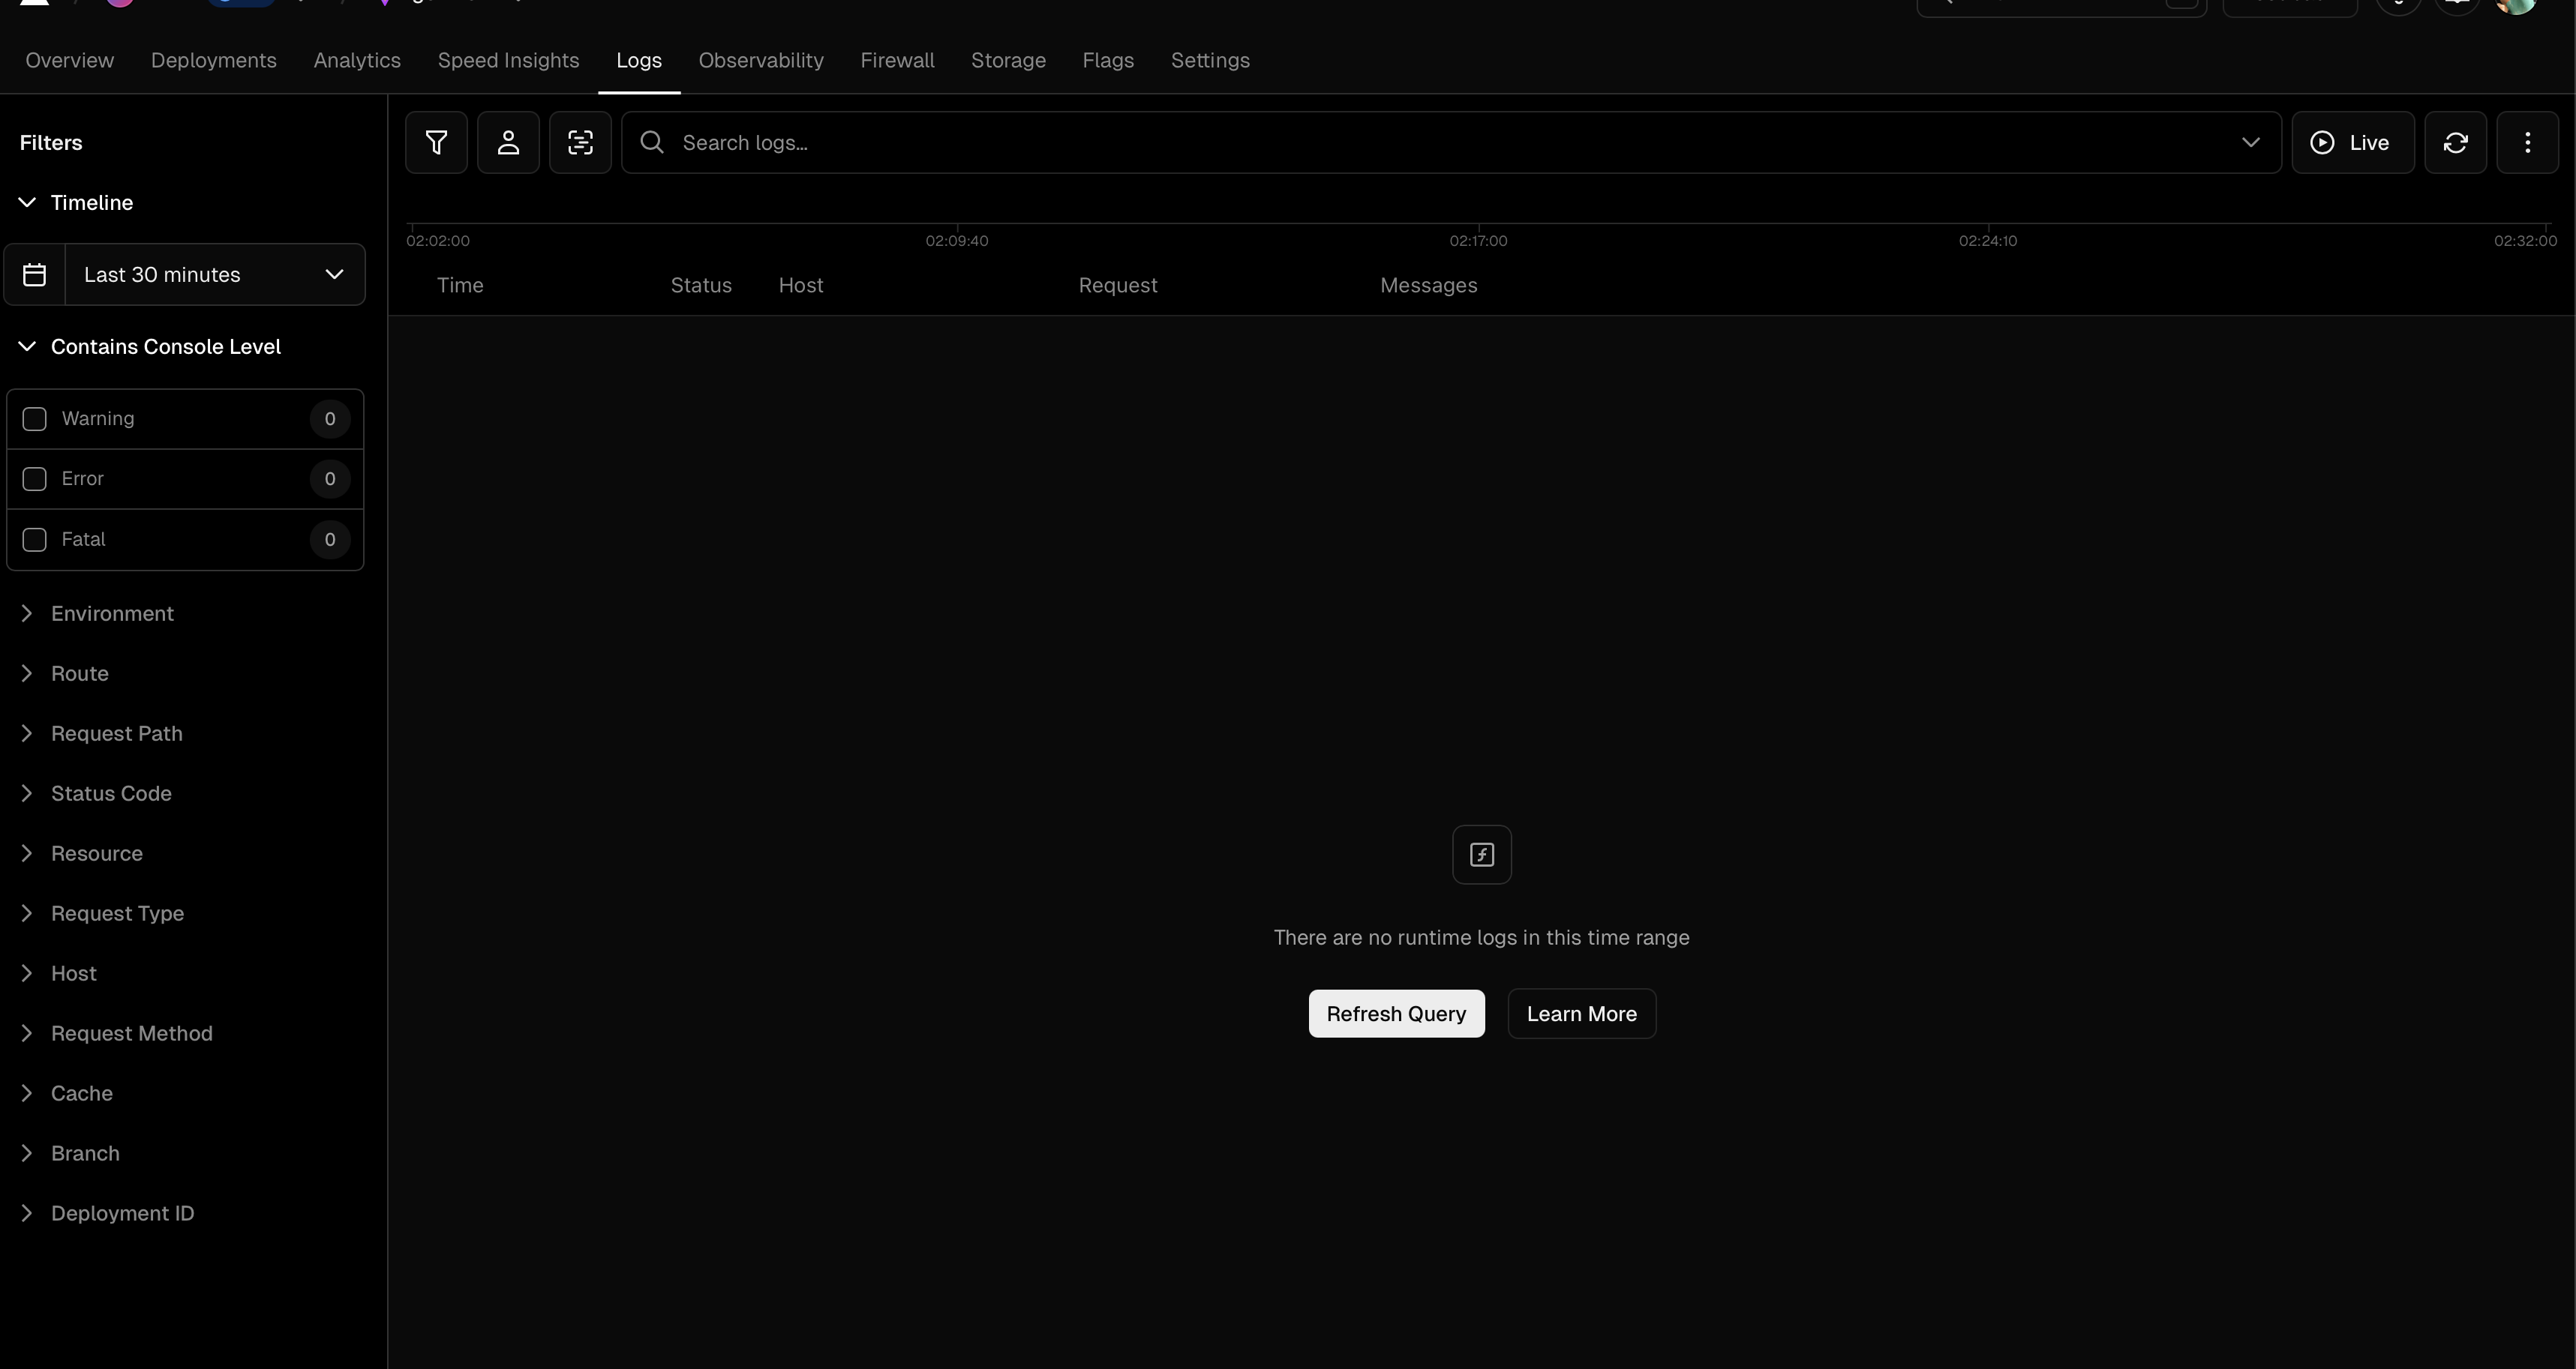The width and height of the screenshot is (2576, 1369).
Task: Click the Host column header
Action: [801, 286]
